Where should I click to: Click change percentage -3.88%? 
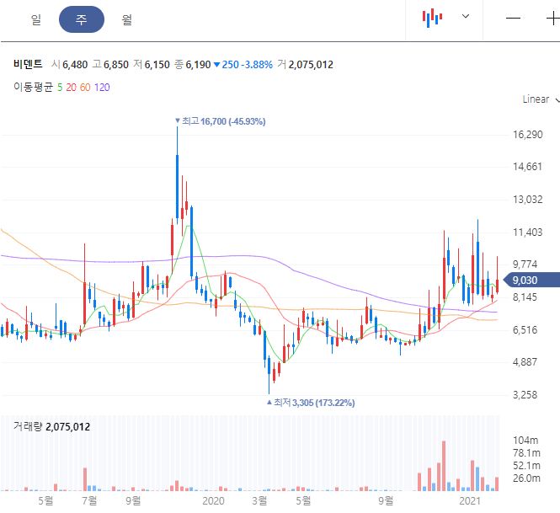[x=257, y=65]
